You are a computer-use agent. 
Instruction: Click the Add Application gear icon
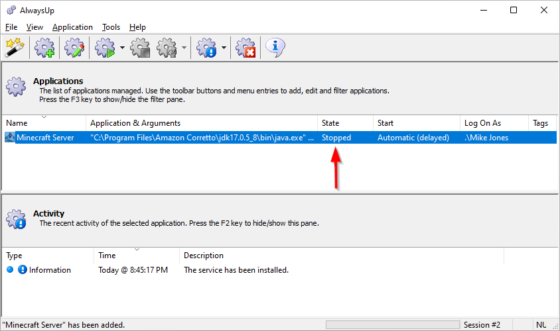click(x=44, y=48)
